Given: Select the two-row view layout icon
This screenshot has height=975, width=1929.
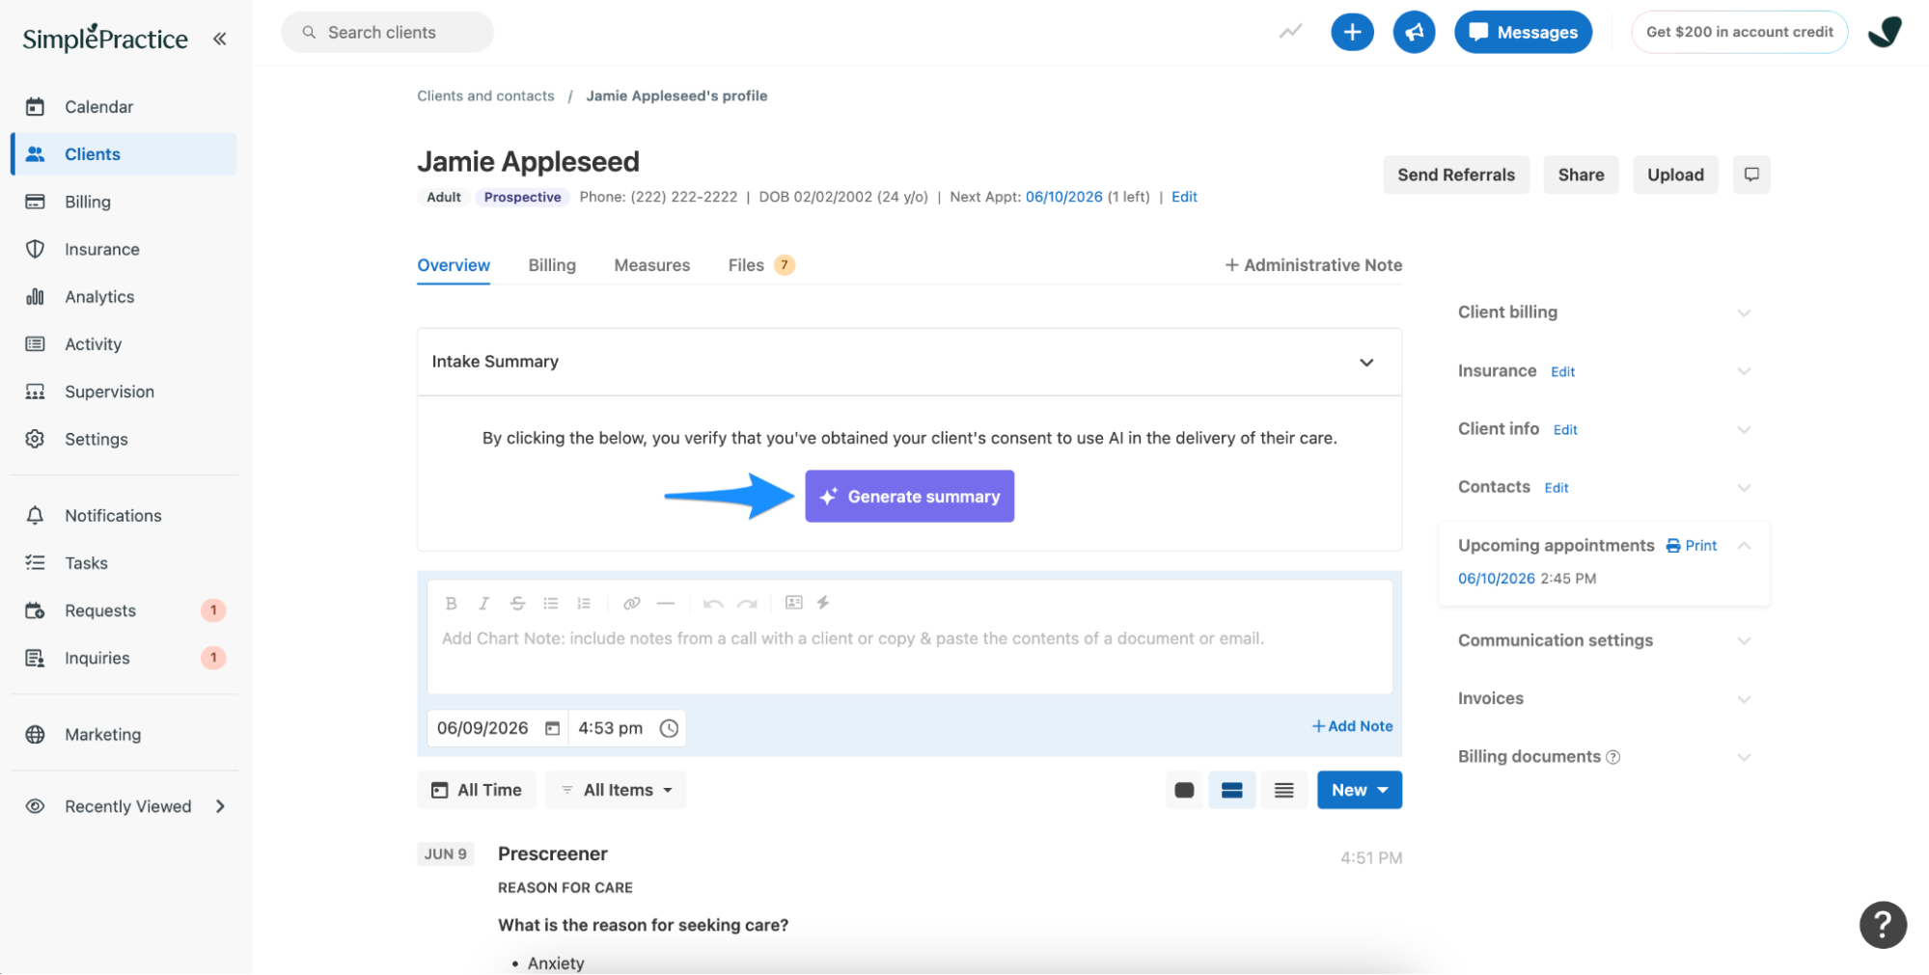Looking at the screenshot, I should point(1231,790).
